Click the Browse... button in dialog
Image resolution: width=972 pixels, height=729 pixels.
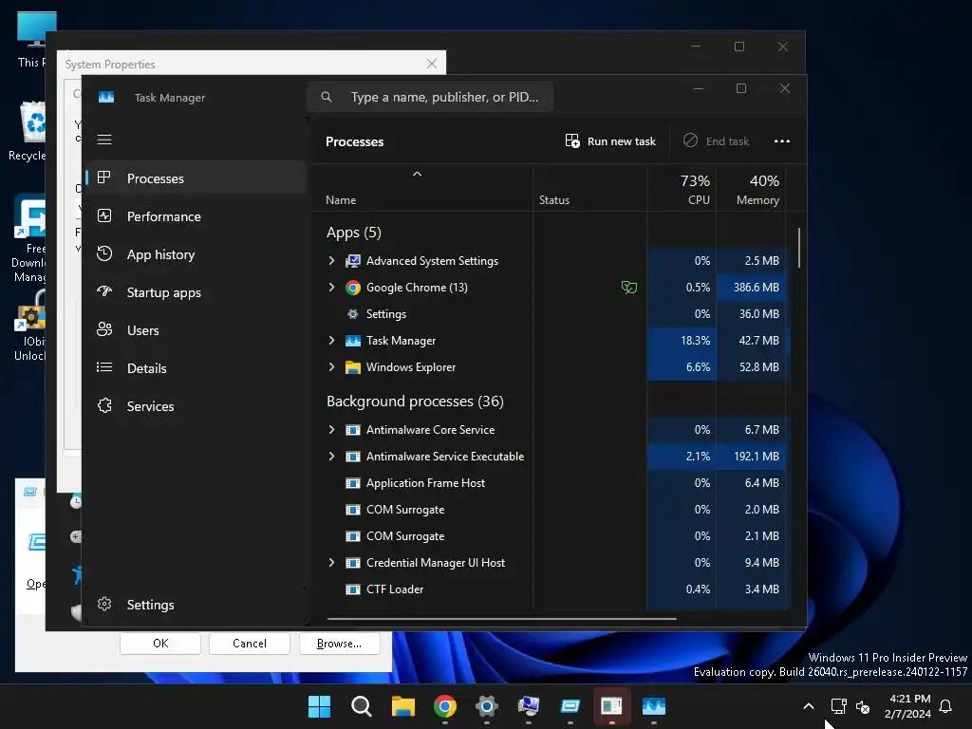point(339,644)
